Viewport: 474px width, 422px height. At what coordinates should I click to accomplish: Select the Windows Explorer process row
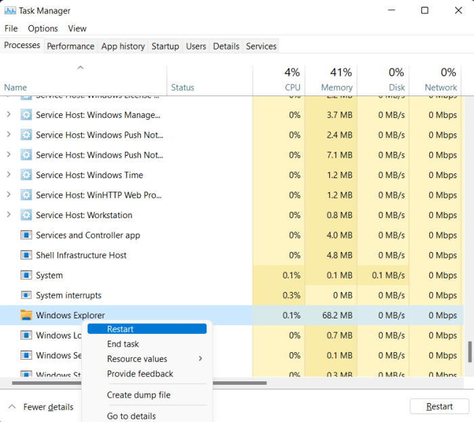pyautogui.click(x=232, y=315)
